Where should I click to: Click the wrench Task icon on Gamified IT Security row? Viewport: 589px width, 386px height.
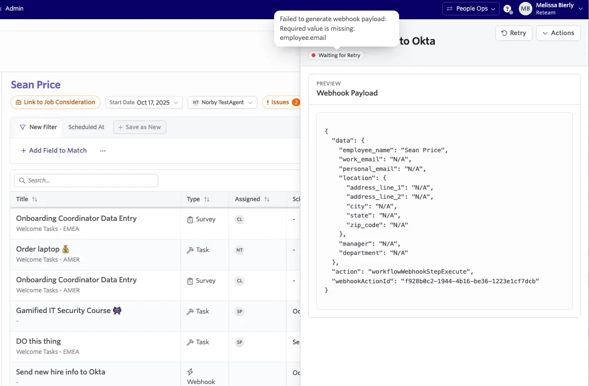click(190, 312)
